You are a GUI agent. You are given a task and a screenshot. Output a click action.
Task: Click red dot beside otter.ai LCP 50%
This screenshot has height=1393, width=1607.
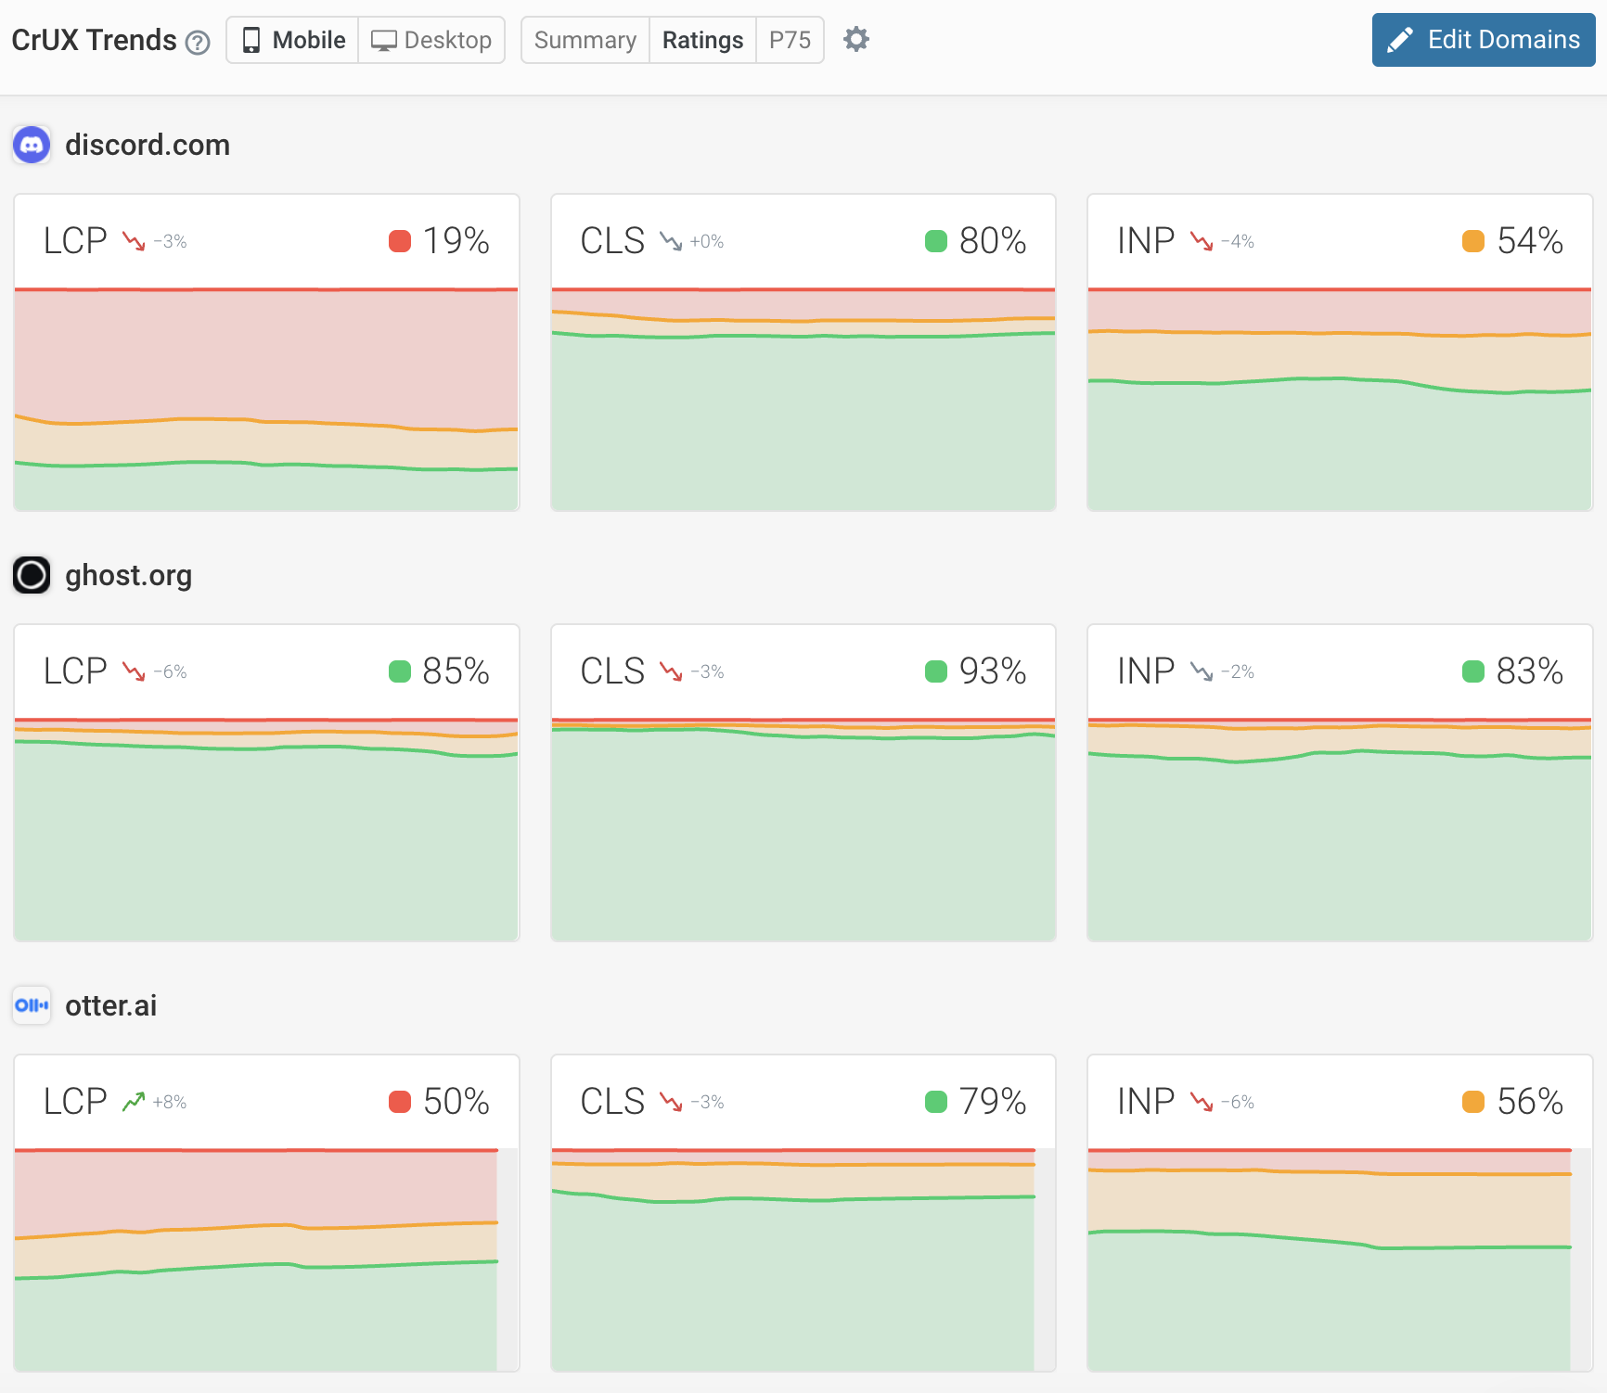(x=400, y=1102)
